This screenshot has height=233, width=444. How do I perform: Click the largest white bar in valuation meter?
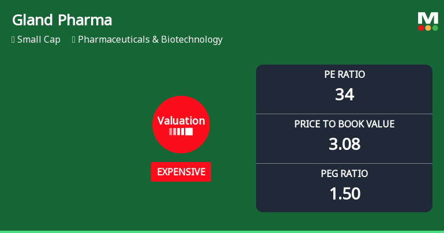[x=189, y=131]
